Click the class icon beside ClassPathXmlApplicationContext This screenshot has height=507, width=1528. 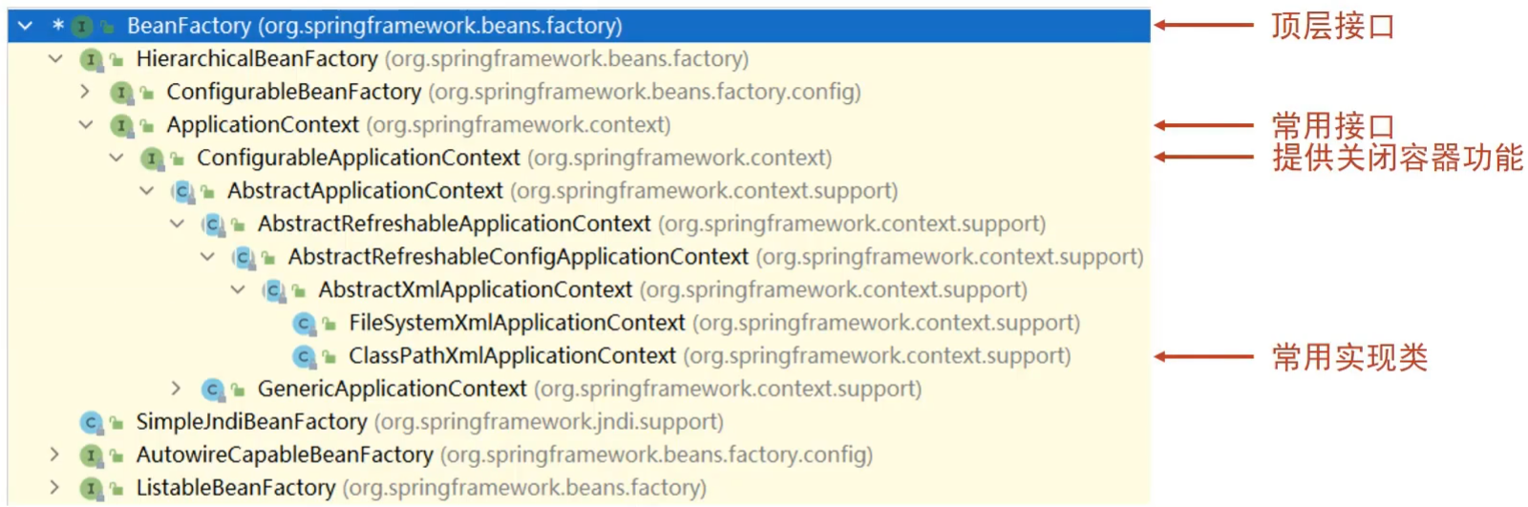click(304, 356)
